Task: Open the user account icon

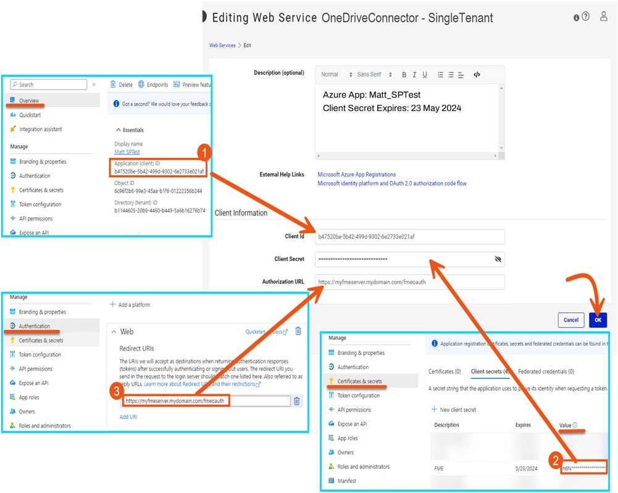Action: tap(603, 16)
